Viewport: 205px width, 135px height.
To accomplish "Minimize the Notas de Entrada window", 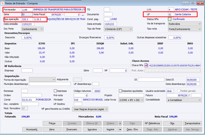I will 185,3.
